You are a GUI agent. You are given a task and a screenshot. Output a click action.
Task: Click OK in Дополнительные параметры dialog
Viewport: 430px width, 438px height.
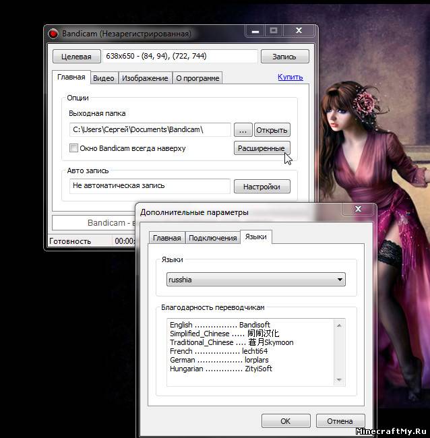click(x=285, y=421)
